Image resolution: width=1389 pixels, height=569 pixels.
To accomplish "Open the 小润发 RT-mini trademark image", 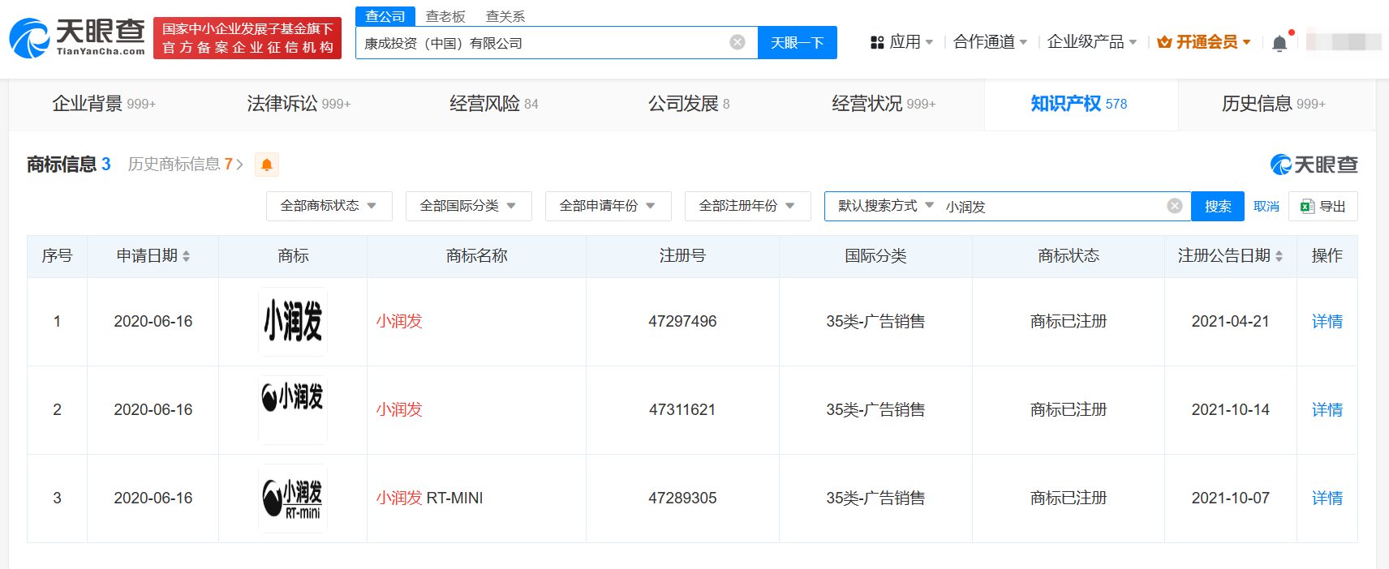I will point(293,498).
